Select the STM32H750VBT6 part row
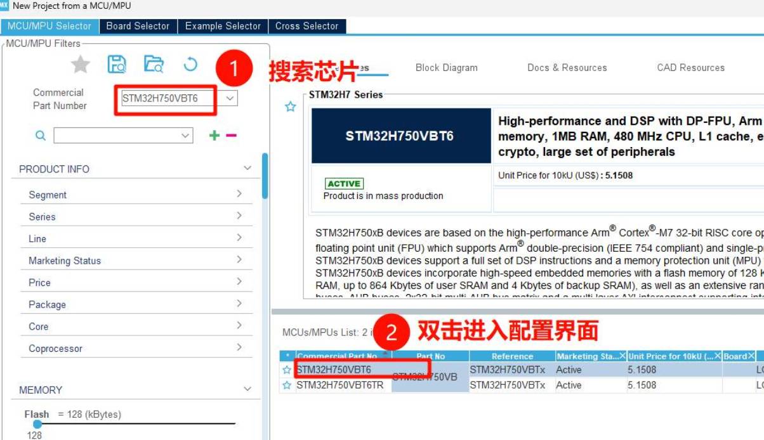 click(334, 370)
